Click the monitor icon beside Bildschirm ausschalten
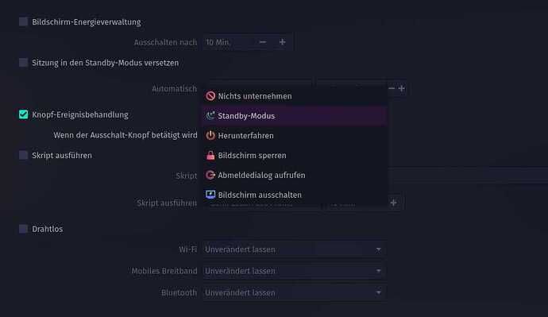Screen dimensions: 548x317 pos(210,195)
